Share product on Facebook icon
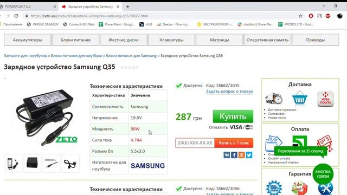The image size is (347, 195). coord(234,155)
